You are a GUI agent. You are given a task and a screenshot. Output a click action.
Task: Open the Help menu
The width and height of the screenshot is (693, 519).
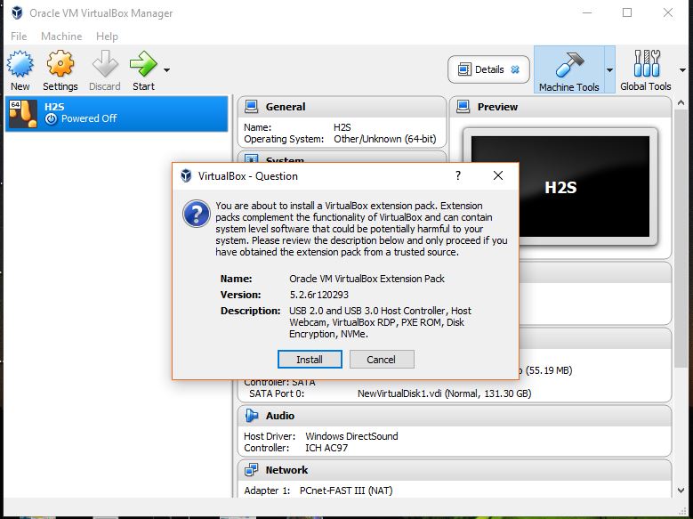(x=107, y=36)
